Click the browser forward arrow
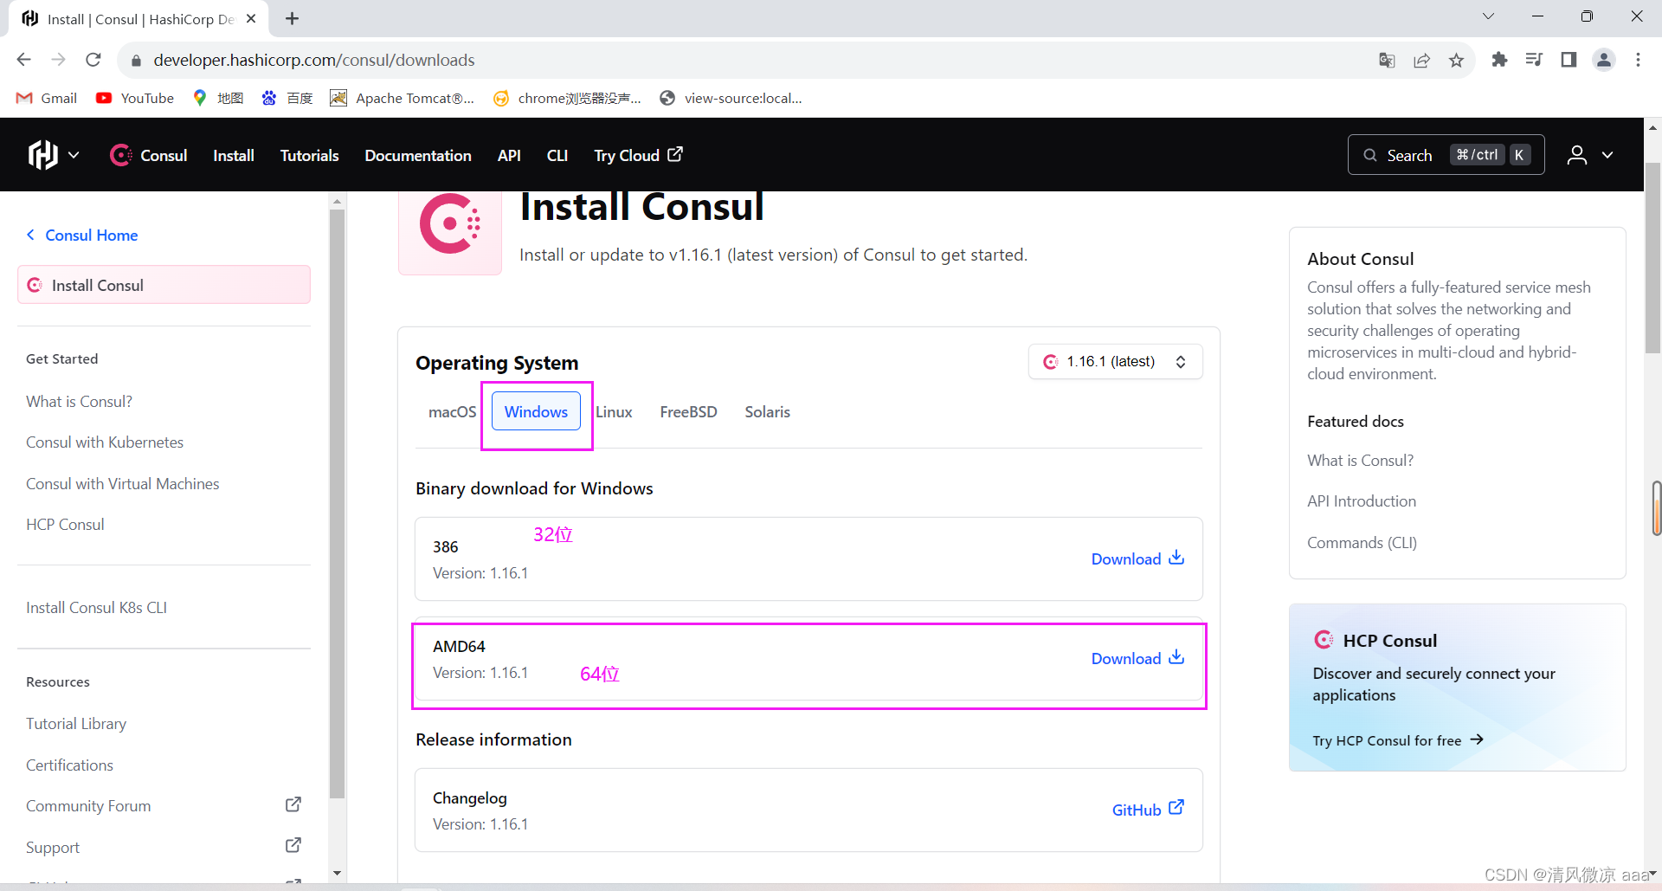The height and width of the screenshot is (891, 1662). [x=59, y=60]
